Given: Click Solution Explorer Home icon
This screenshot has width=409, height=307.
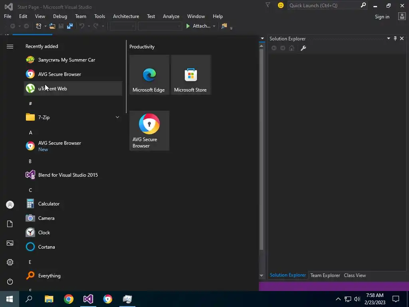Looking at the screenshot, I should 292,48.
